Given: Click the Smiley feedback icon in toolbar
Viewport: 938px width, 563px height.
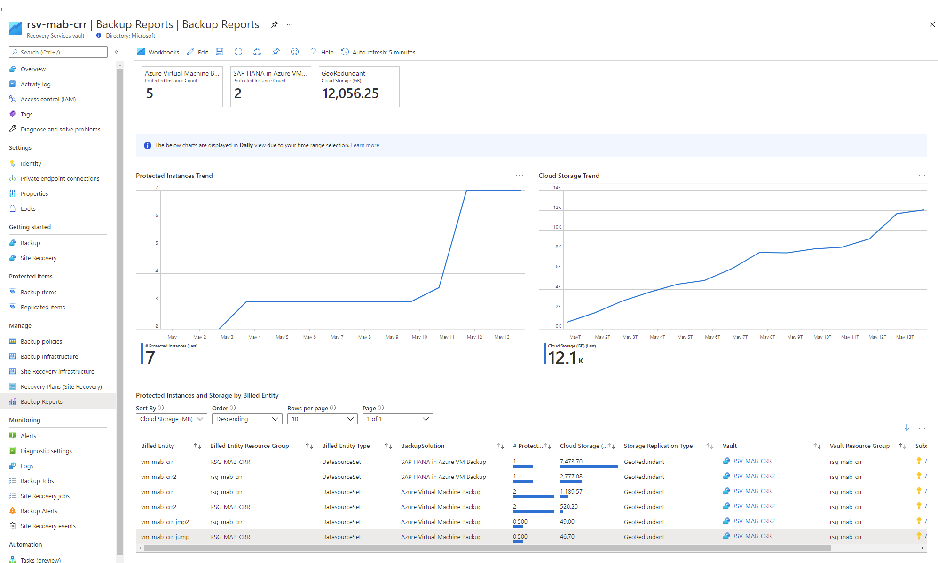Looking at the screenshot, I should tap(295, 52).
